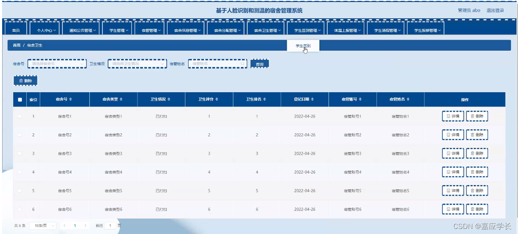Viewport: 518px width, 234px height.
Task: Sort table by 宿舍类型 column arrows
Action: click(121, 99)
